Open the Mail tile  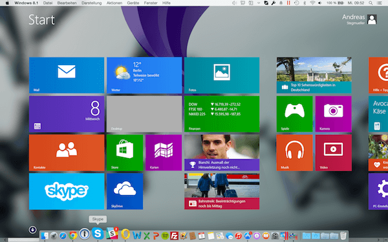point(67,76)
